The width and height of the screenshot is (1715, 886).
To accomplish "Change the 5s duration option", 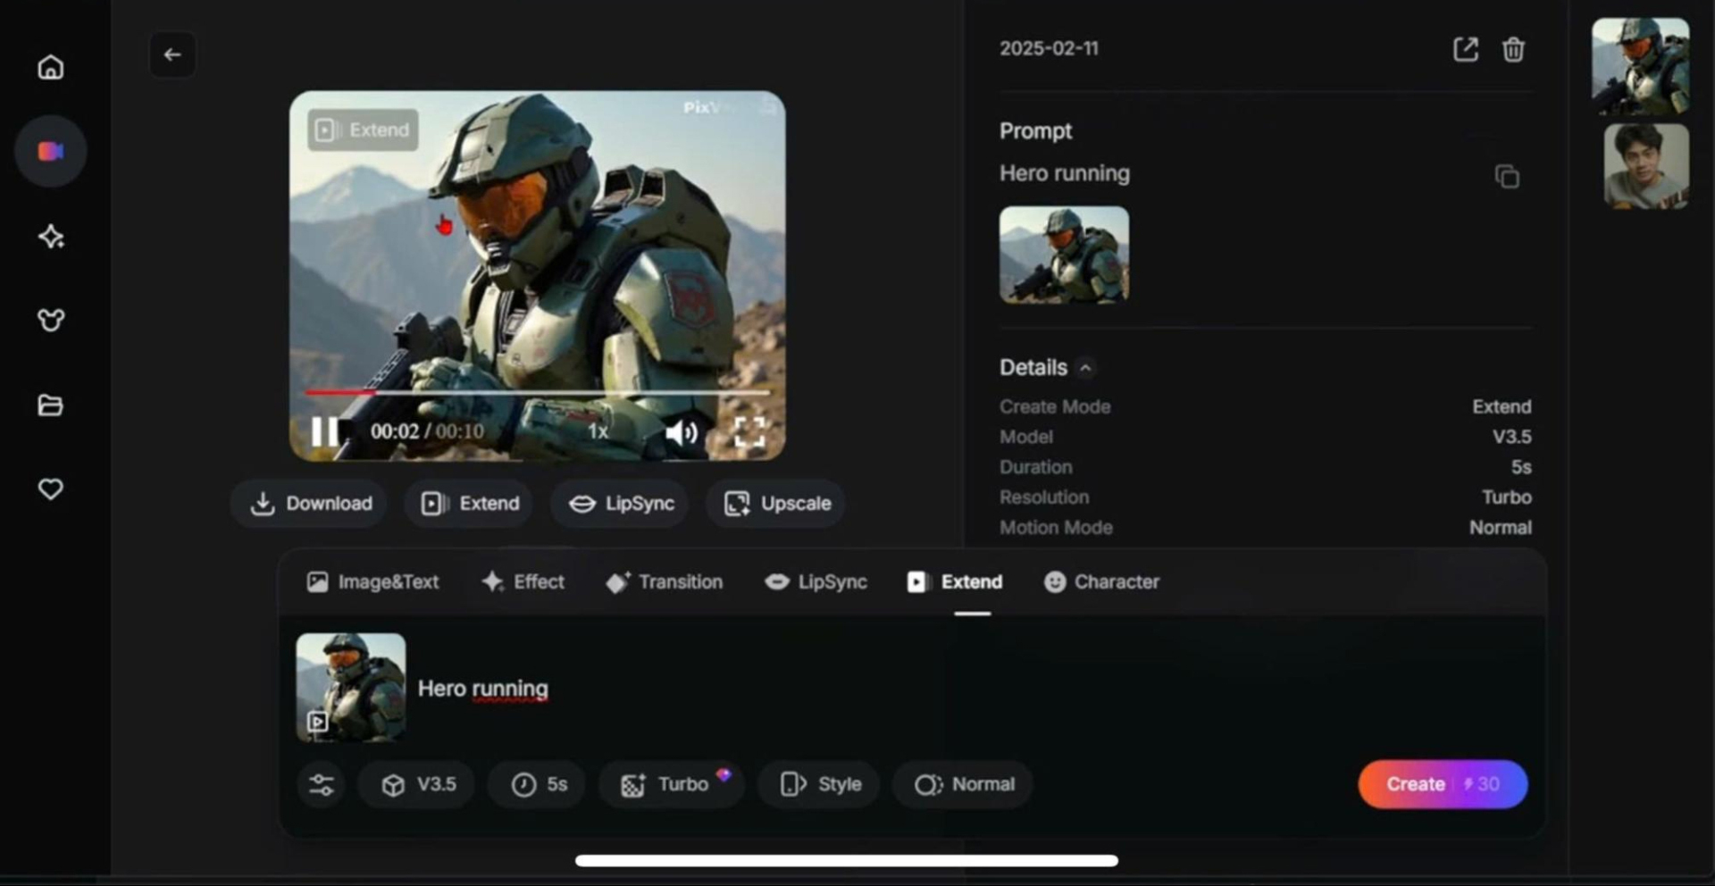I will [x=538, y=784].
